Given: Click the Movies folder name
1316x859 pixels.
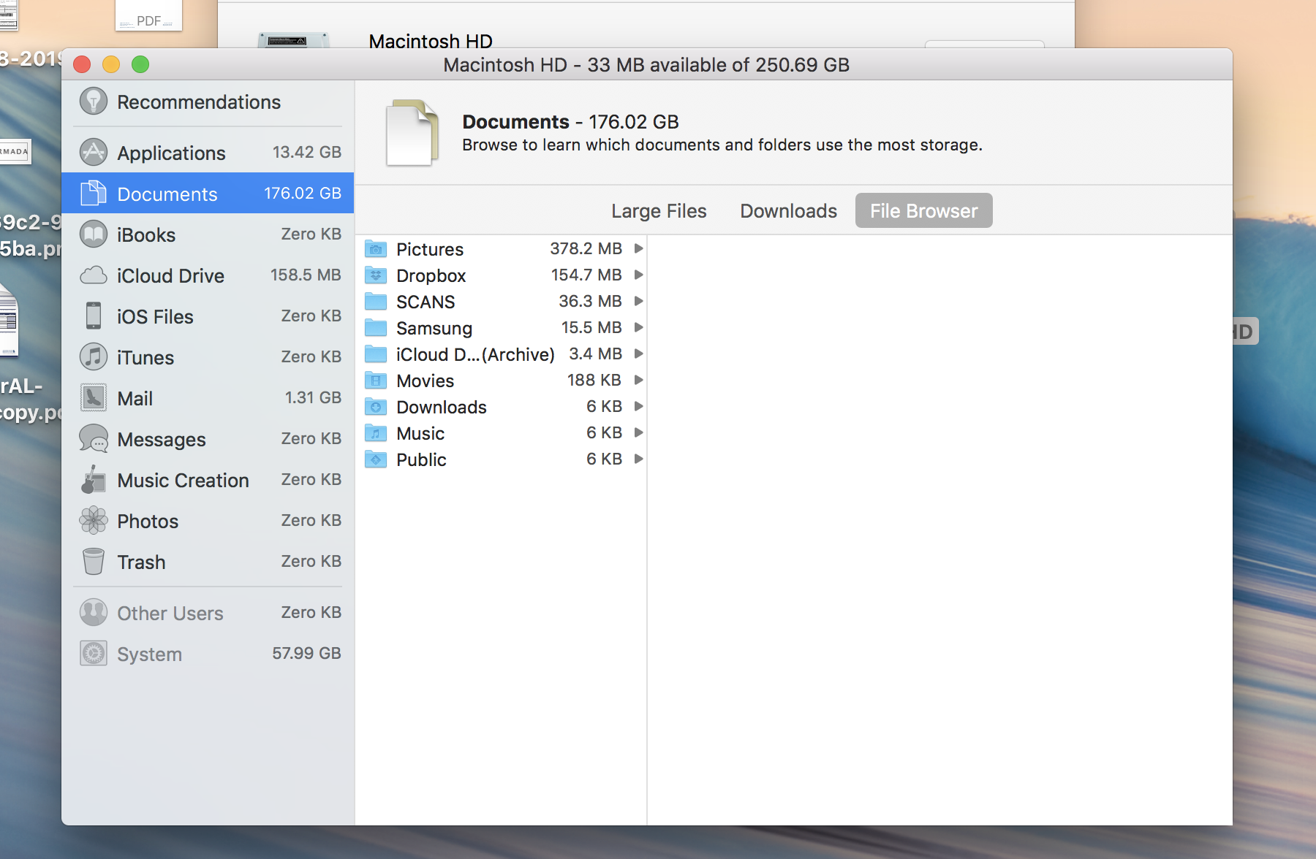Looking at the screenshot, I should pyautogui.click(x=426, y=381).
